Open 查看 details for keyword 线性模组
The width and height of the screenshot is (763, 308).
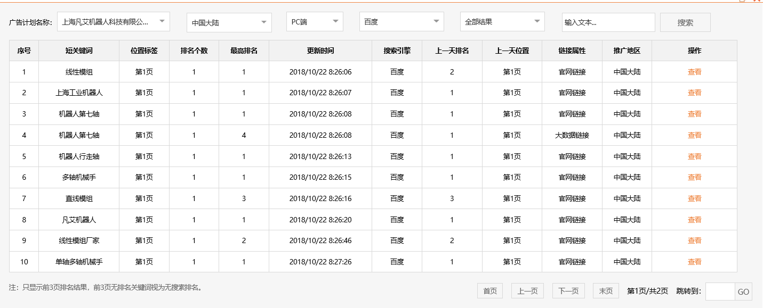pyautogui.click(x=695, y=72)
